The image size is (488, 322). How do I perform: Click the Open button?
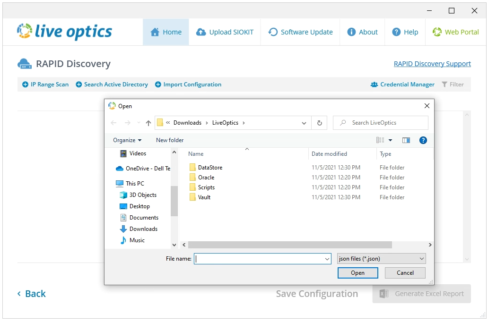(x=357, y=273)
